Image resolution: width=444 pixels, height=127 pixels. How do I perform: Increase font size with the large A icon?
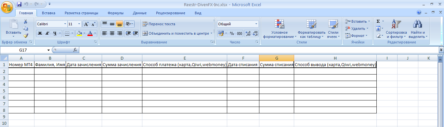pos(86,24)
